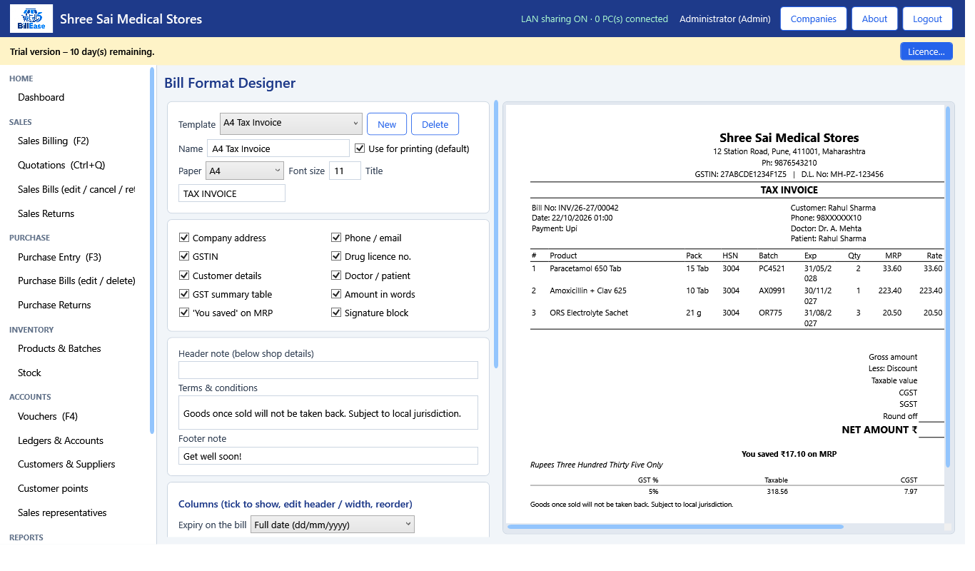
Task: Toggle the 'You saved' on MRP checkbox
Action: 184,313
